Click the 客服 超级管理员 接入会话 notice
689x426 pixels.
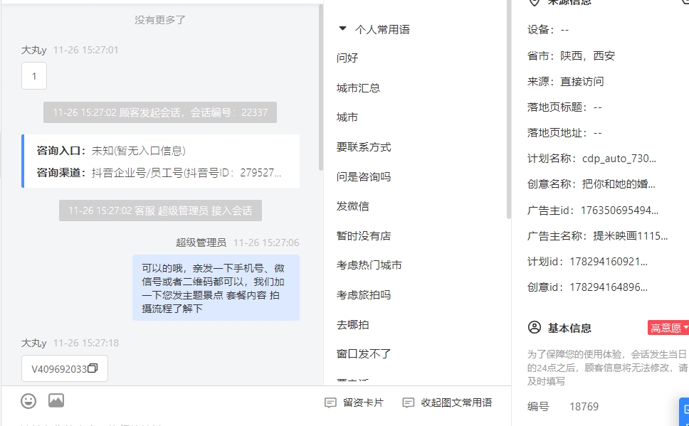tap(160, 211)
